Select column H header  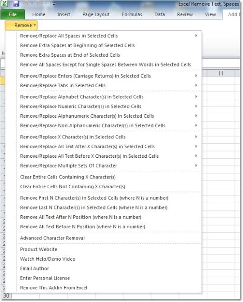(x=221, y=73)
